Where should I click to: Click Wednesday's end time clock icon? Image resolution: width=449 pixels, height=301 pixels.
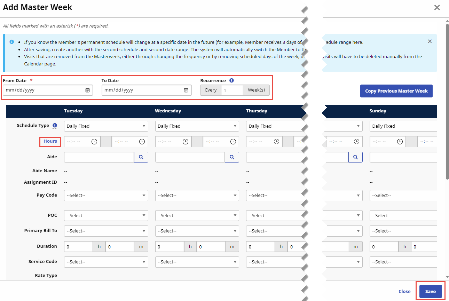(x=233, y=142)
